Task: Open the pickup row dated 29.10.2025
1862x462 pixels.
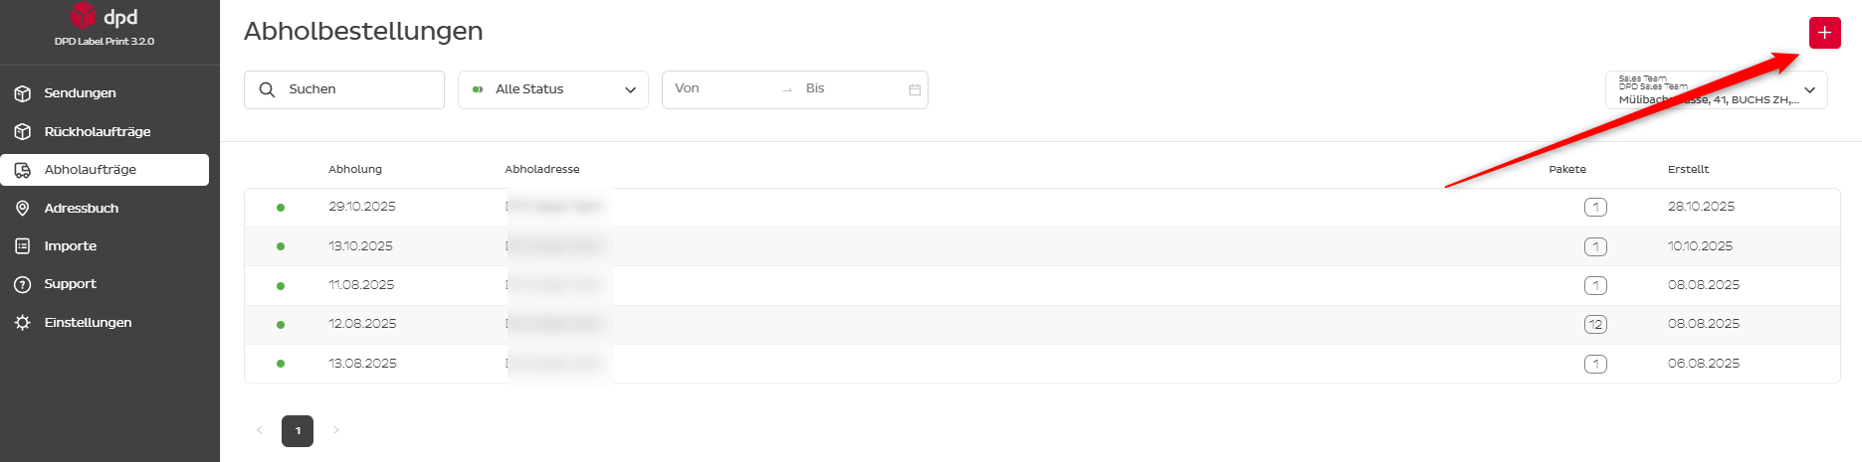Action: coord(1042,208)
